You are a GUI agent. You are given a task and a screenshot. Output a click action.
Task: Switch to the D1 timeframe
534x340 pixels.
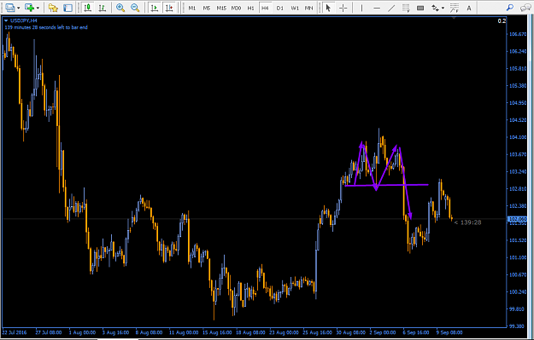pyautogui.click(x=280, y=8)
